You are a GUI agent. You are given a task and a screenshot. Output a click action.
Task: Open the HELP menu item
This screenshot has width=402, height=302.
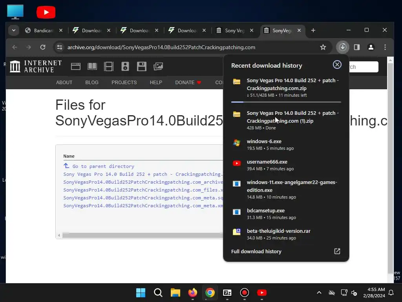[x=156, y=83]
